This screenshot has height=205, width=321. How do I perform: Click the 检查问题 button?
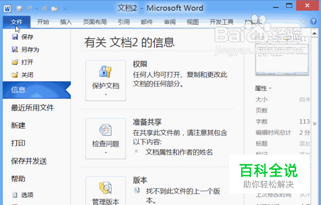click(106, 139)
